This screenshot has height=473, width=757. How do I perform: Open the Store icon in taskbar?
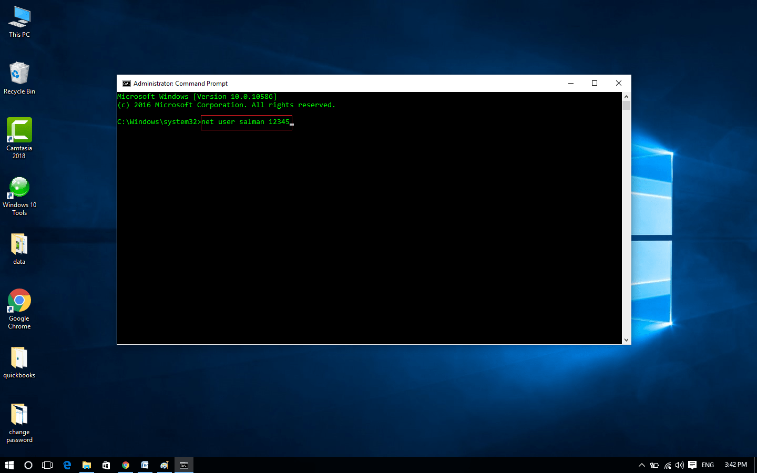tap(106, 465)
